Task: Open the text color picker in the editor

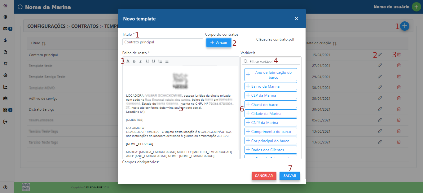Action: tap(128, 61)
